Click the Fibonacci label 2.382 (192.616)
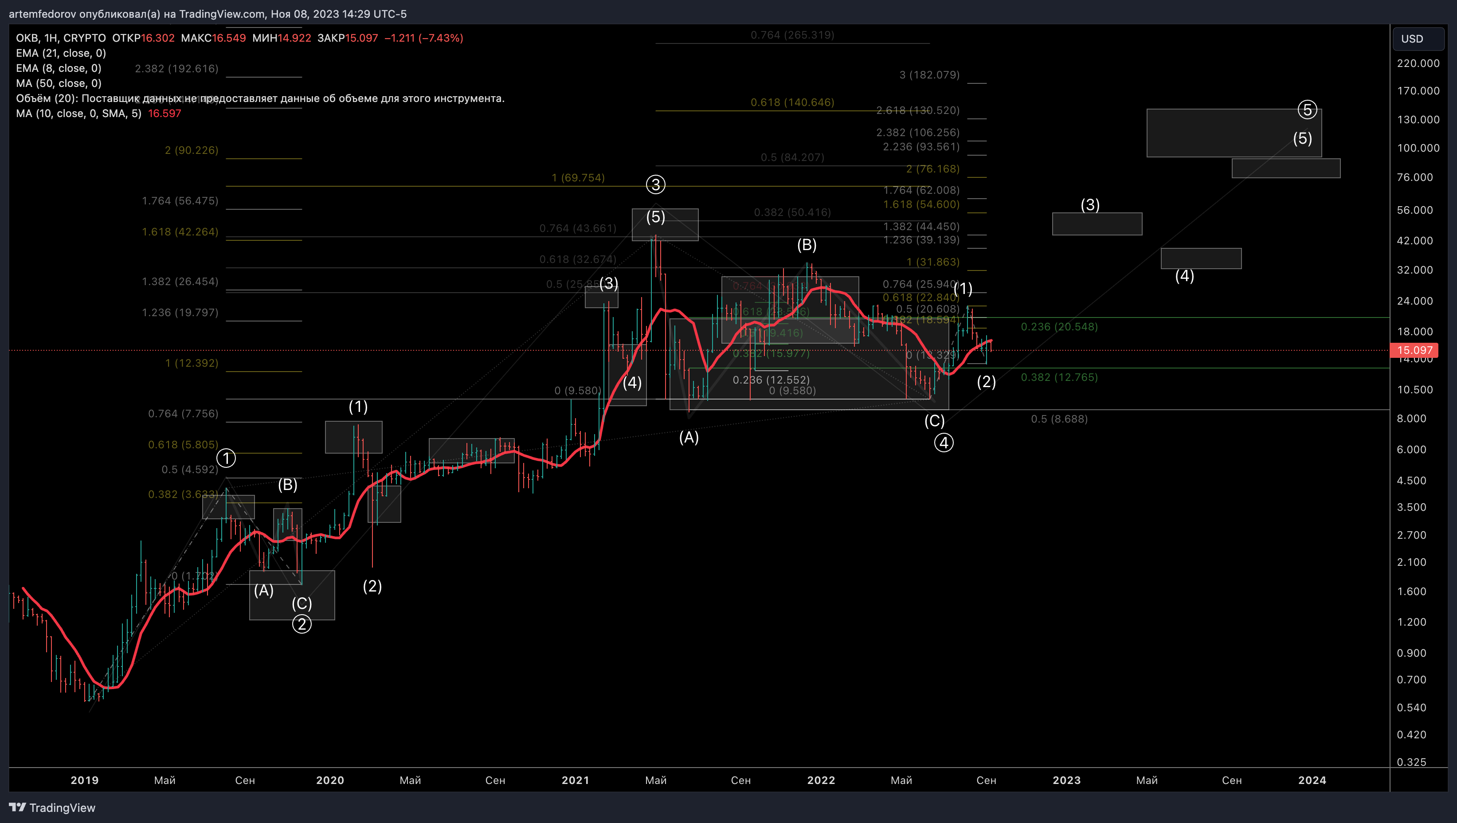 click(176, 69)
